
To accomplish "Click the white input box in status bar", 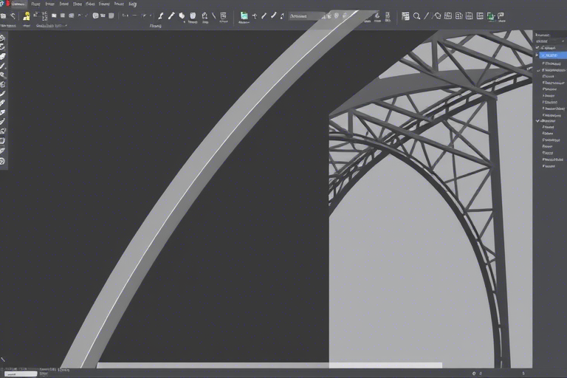I will point(21,374).
